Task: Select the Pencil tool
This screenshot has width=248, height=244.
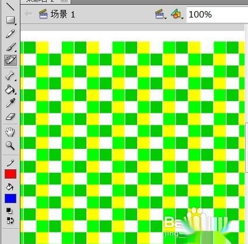Action: [x=10, y=34]
